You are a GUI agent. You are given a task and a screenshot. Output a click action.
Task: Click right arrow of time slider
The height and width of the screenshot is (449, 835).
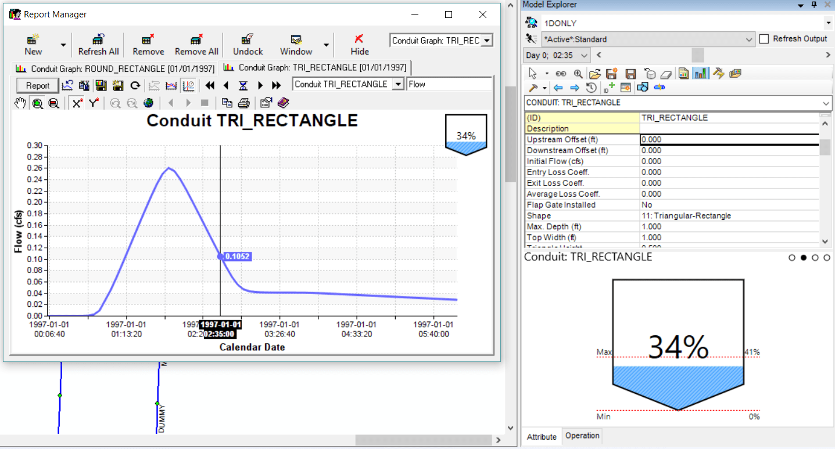pos(828,55)
